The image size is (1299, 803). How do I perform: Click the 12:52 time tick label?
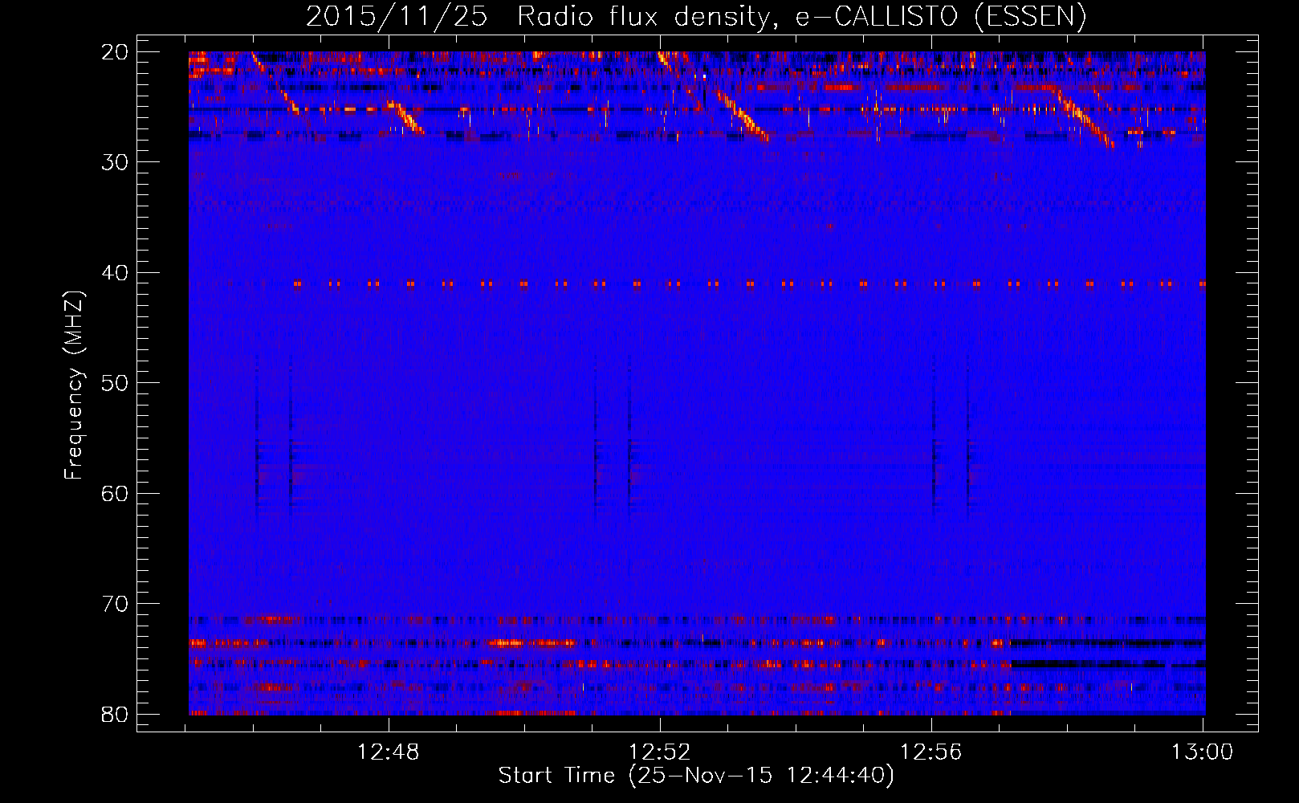click(660, 752)
